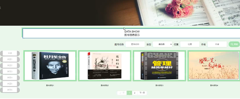
Task: Select the 类型2 category
Action: [10, 65]
